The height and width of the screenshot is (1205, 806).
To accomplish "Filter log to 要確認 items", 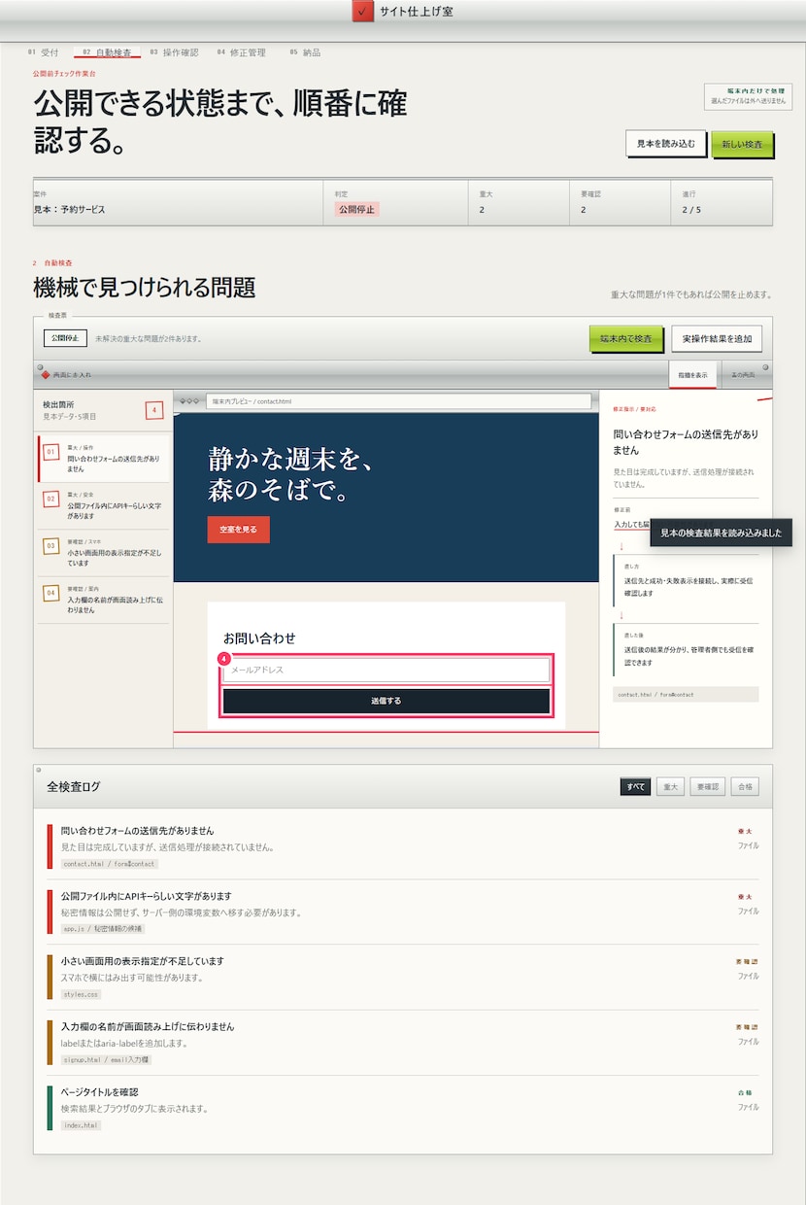I will (x=708, y=787).
